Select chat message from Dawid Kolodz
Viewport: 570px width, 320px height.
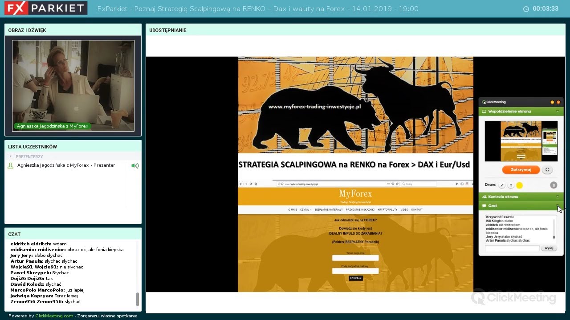click(x=36, y=284)
